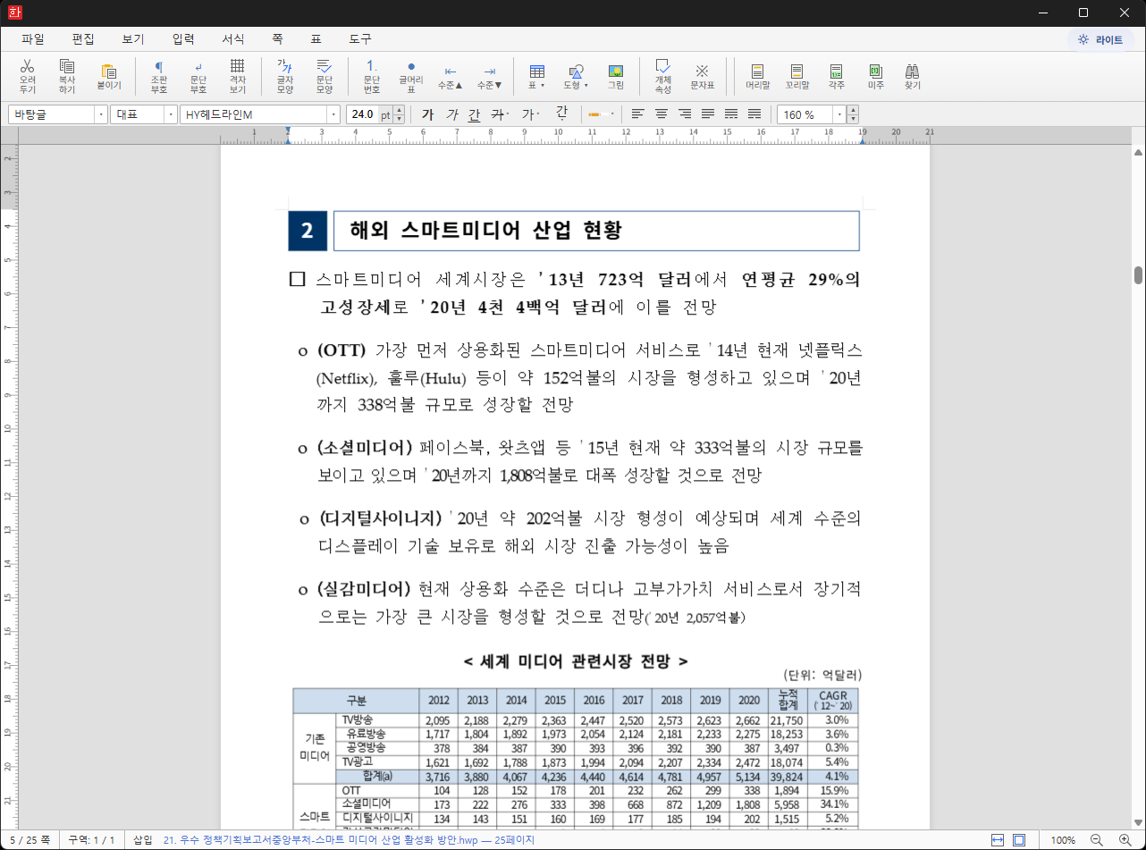
Task: Align text right
Action: 685,114
